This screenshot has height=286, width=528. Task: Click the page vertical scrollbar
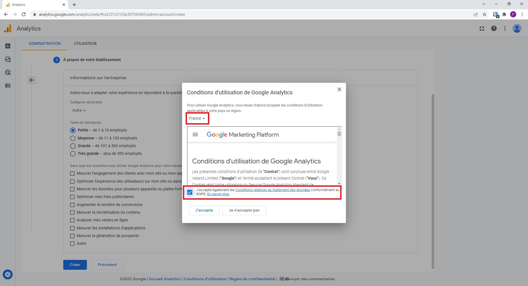pyautogui.click(x=433, y=182)
